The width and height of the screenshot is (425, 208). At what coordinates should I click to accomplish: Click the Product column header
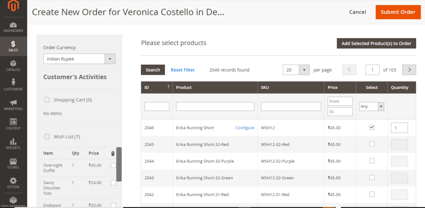pos(215,88)
